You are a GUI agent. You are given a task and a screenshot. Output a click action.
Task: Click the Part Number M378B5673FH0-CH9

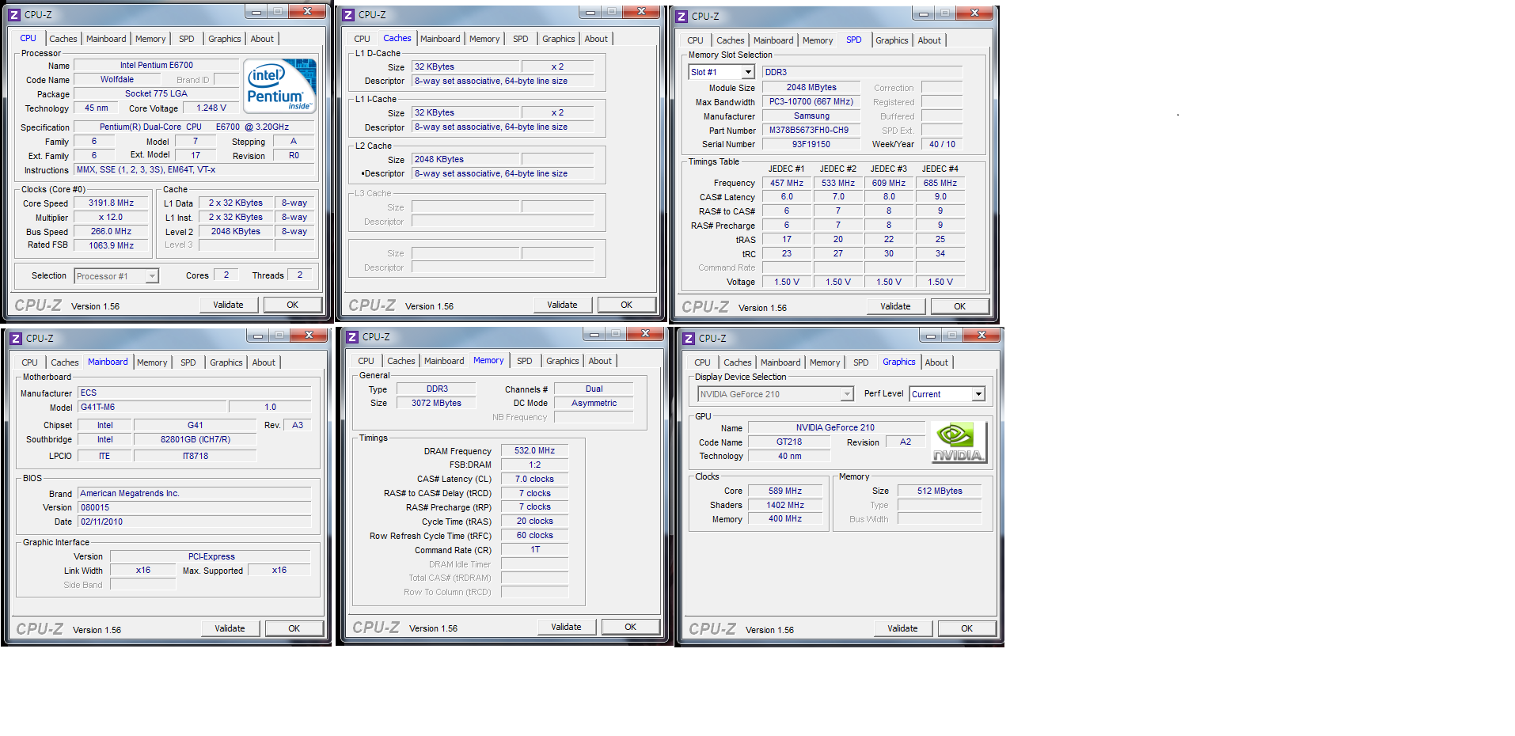(812, 131)
